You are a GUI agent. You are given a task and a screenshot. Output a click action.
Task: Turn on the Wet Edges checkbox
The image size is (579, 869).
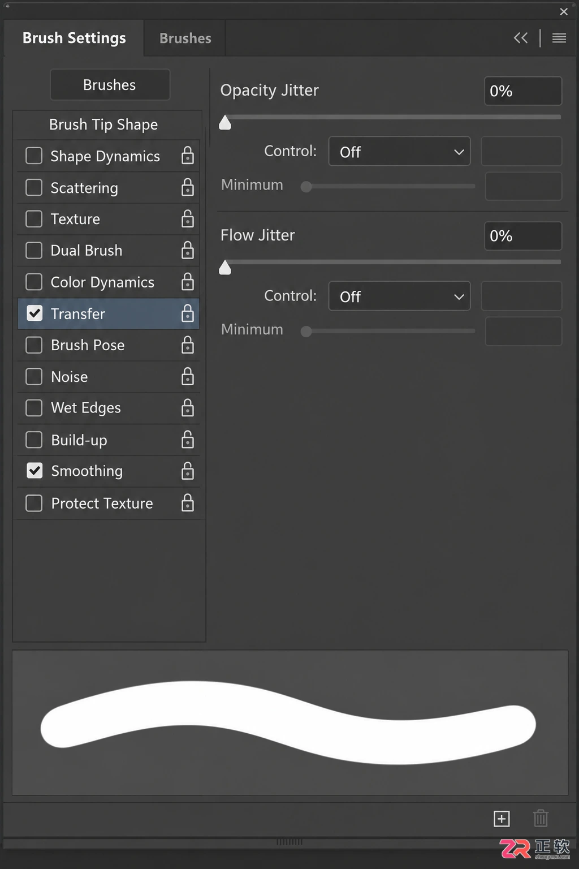point(34,408)
